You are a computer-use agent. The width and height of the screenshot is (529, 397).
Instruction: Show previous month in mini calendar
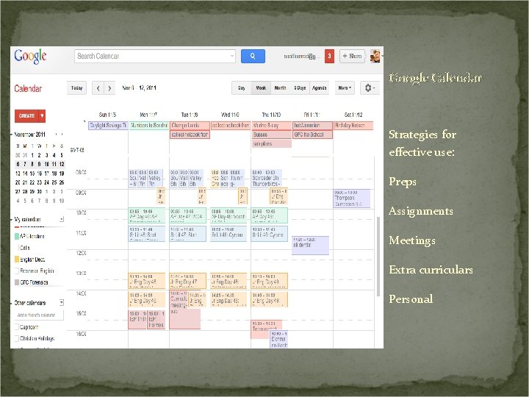pyautogui.click(x=56, y=135)
